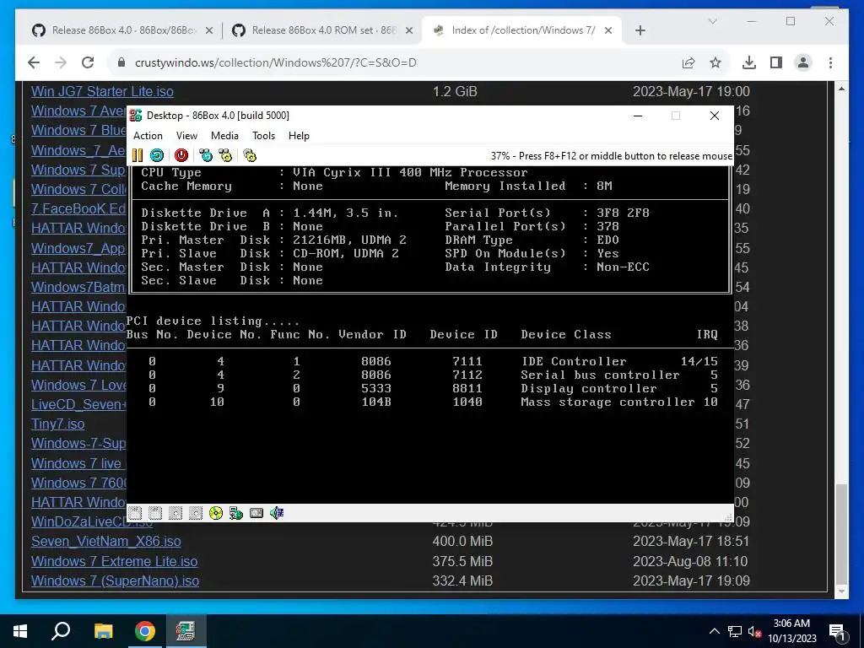Click the 86Box title bar logo

136,115
